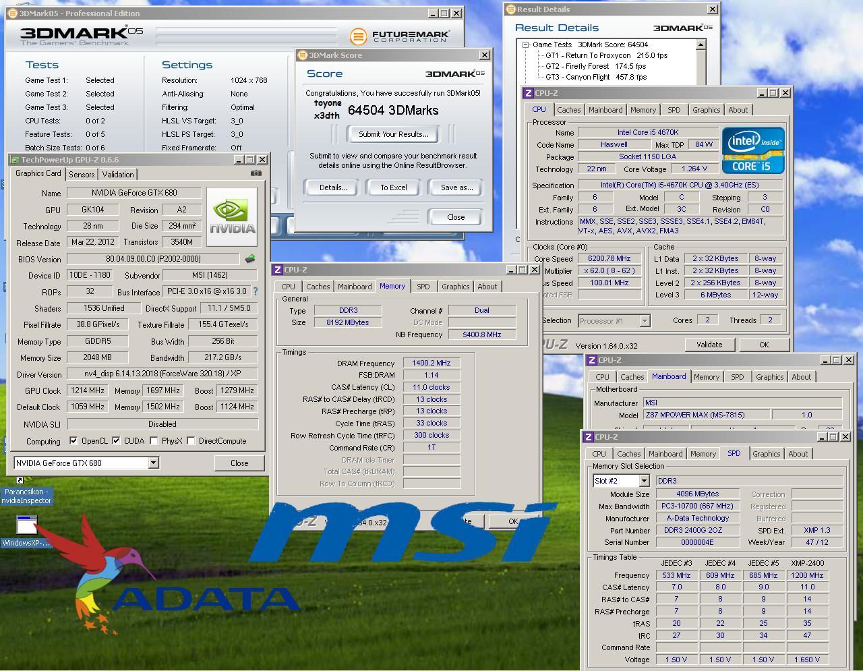
Task: Select GT2 - Firefly Forest result row
Action: [x=595, y=66]
